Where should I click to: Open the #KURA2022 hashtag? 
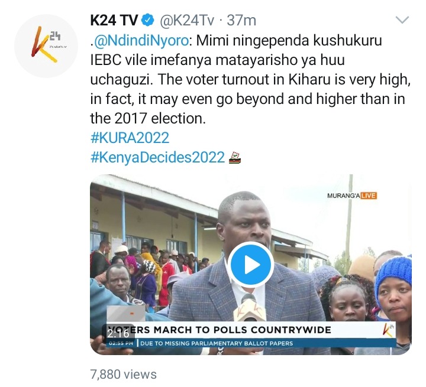[130, 138]
